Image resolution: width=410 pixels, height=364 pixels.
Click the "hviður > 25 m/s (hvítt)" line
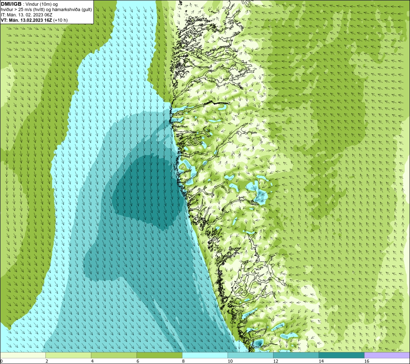[x=23, y=10]
